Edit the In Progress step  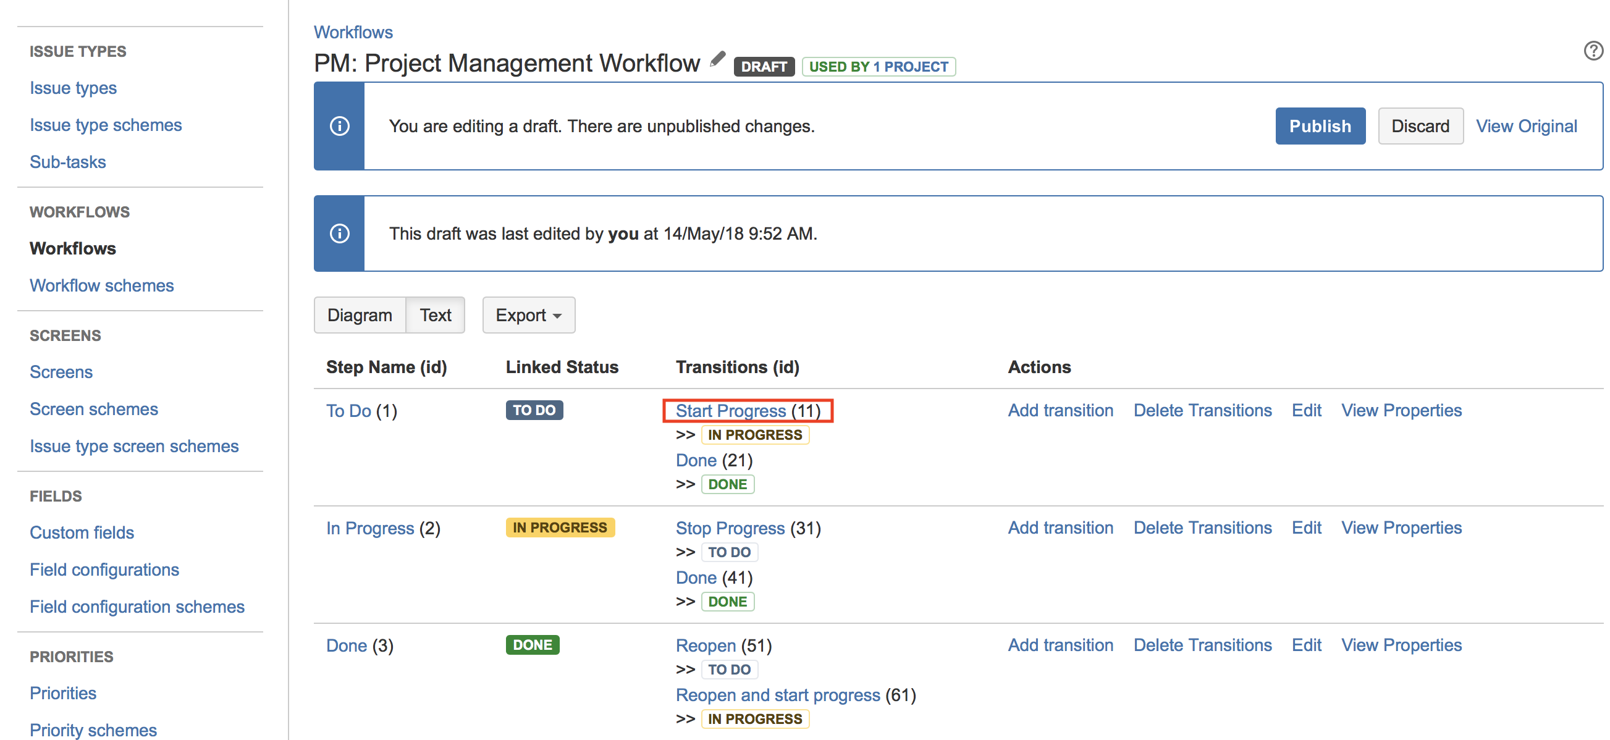(1306, 528)
